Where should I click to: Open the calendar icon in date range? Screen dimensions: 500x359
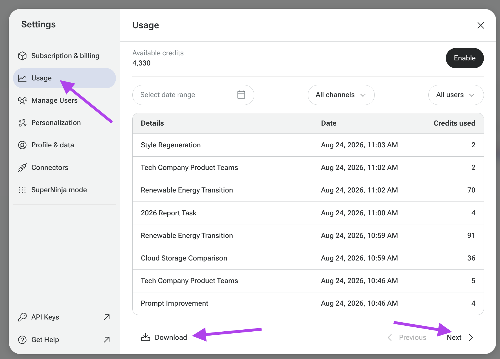[x=241, y=95]
